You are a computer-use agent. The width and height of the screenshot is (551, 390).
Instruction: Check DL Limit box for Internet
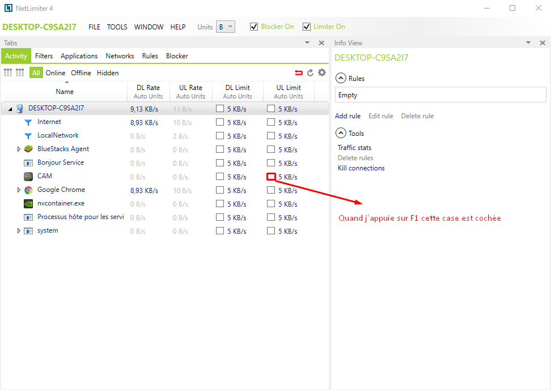(x=220, y=122)
